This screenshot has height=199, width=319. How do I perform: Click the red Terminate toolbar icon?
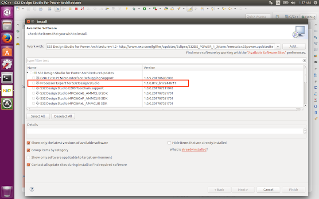pos(76,9)
